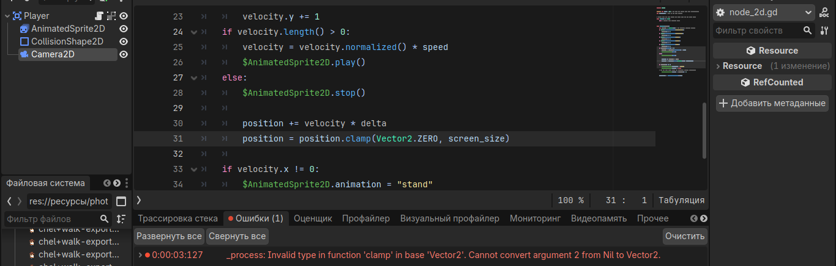Click Player's open-in-editor scene icon
The width and height of the screenshot is (836, 266).
pyautogui.click(x=111, y=16)
